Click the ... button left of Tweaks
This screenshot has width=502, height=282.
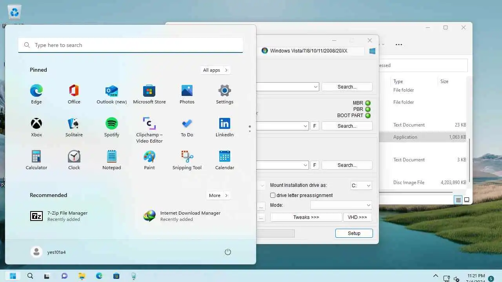(261, 217)
